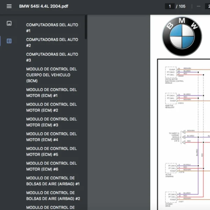This screenshot has height=210, width=210.
Task: Select BOLSAS DE AIRE (AIRBAG) #2 bookmark
Action: [53, 195]
